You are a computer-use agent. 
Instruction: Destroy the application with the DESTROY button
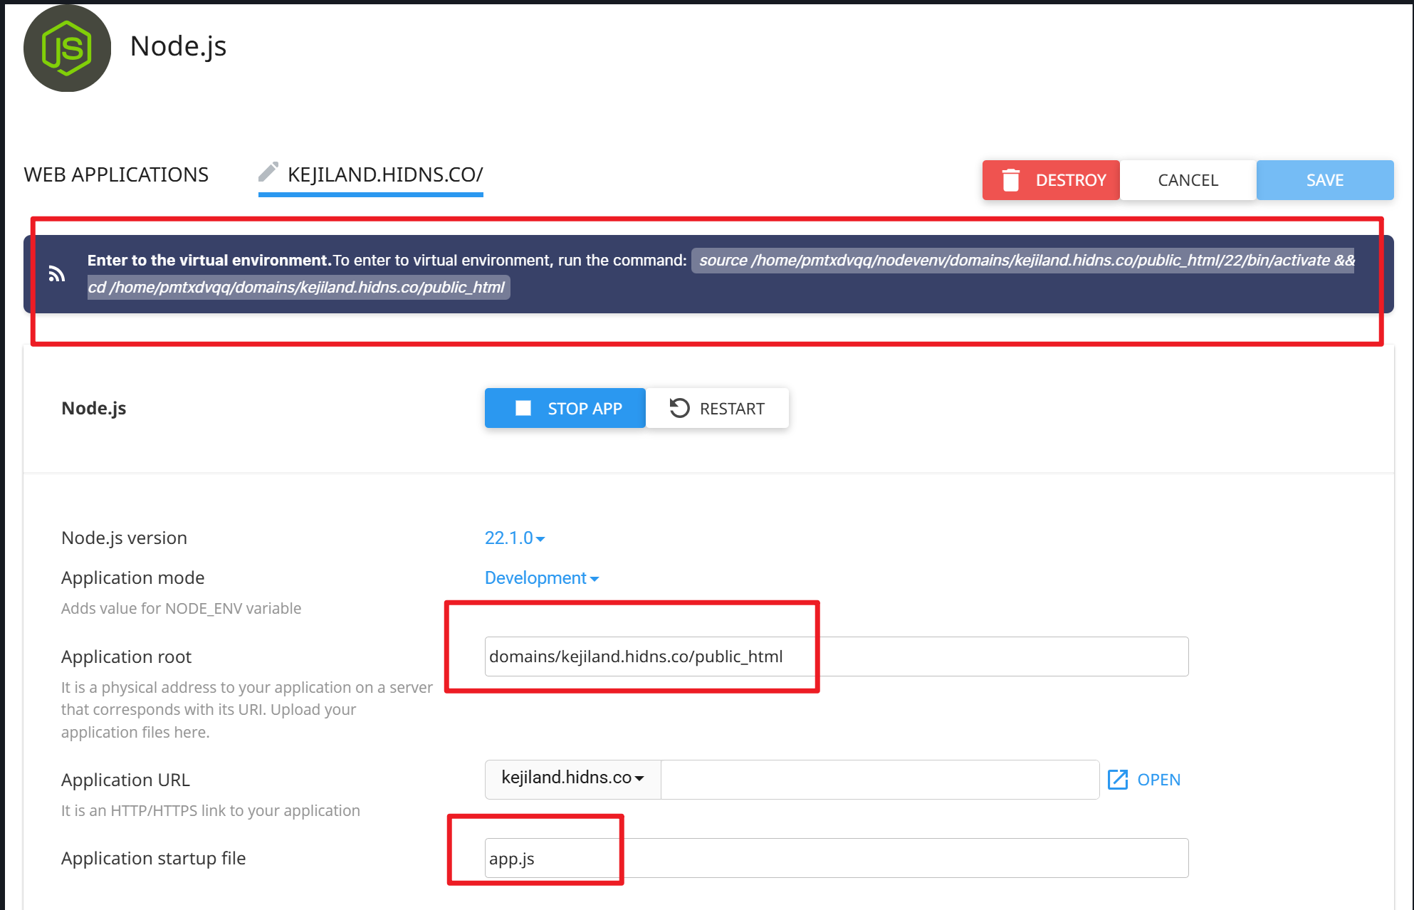[x=1051, y=180]
